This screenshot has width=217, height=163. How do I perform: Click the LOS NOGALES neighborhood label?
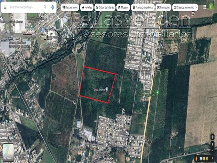click(x=100, y=121)
